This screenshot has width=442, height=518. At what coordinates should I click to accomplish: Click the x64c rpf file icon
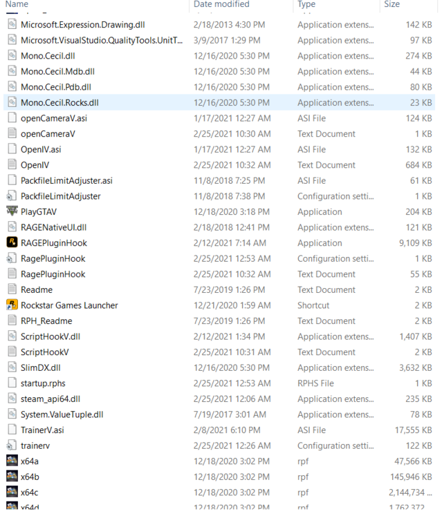[x=12, y=492]
